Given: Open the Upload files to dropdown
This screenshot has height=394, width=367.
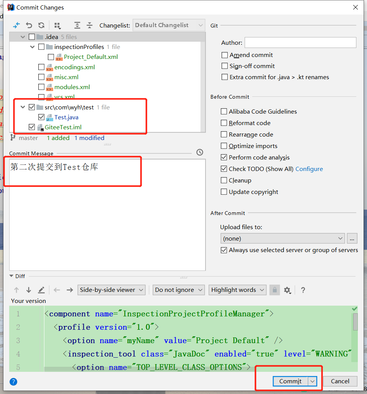Looking at the screenshot, I should click(283, 238).
